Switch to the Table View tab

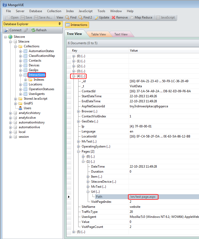point(98,34)
